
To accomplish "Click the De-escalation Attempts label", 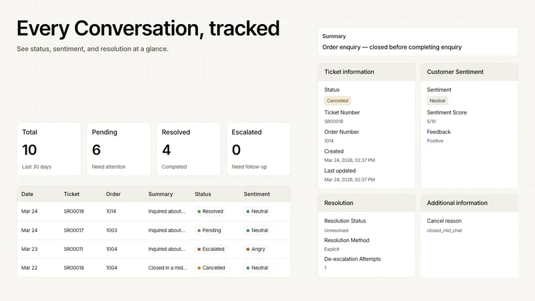I will [x=352, y=259].
